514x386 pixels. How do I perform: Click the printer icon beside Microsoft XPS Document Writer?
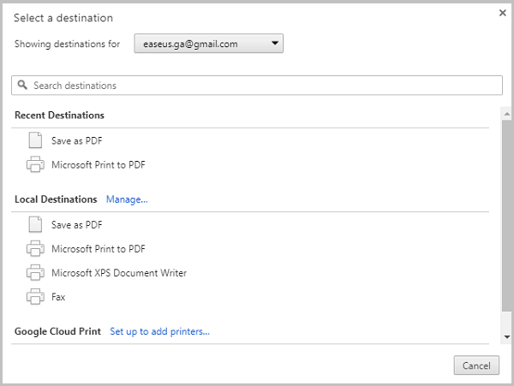click(35, 273)
